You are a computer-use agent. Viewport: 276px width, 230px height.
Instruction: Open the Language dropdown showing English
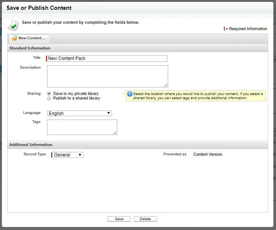80,113
